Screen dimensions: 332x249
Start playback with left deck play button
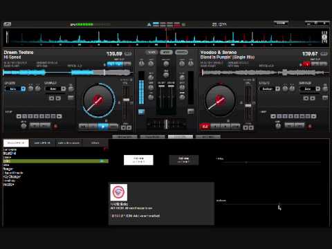pyautogui.click(x=103, y=127)
